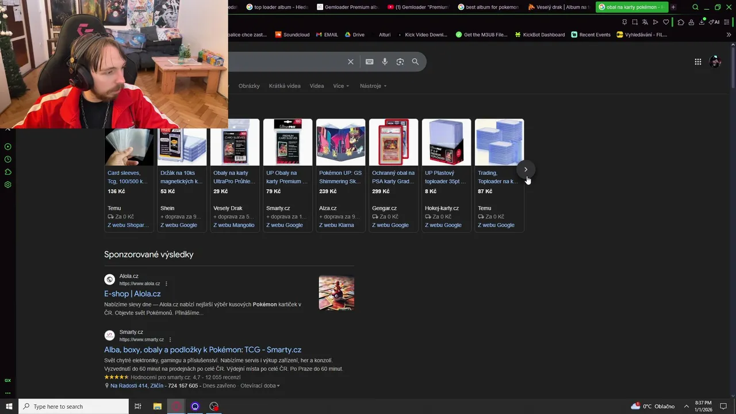Switch to Gemloader Premium album tab

coord(347,7)
